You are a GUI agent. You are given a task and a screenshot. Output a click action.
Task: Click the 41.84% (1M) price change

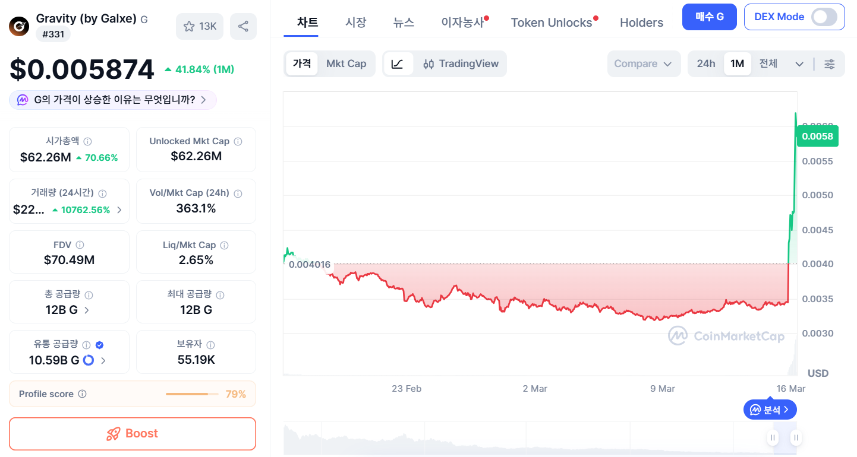coord(199,69)
